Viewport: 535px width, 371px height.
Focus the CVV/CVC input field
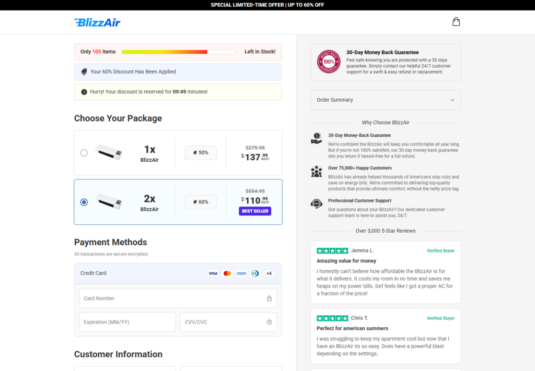[229, 322]
